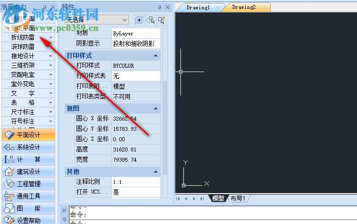Click the toggle PICKADD value icon
357x224 pixels.
(139, 20)
